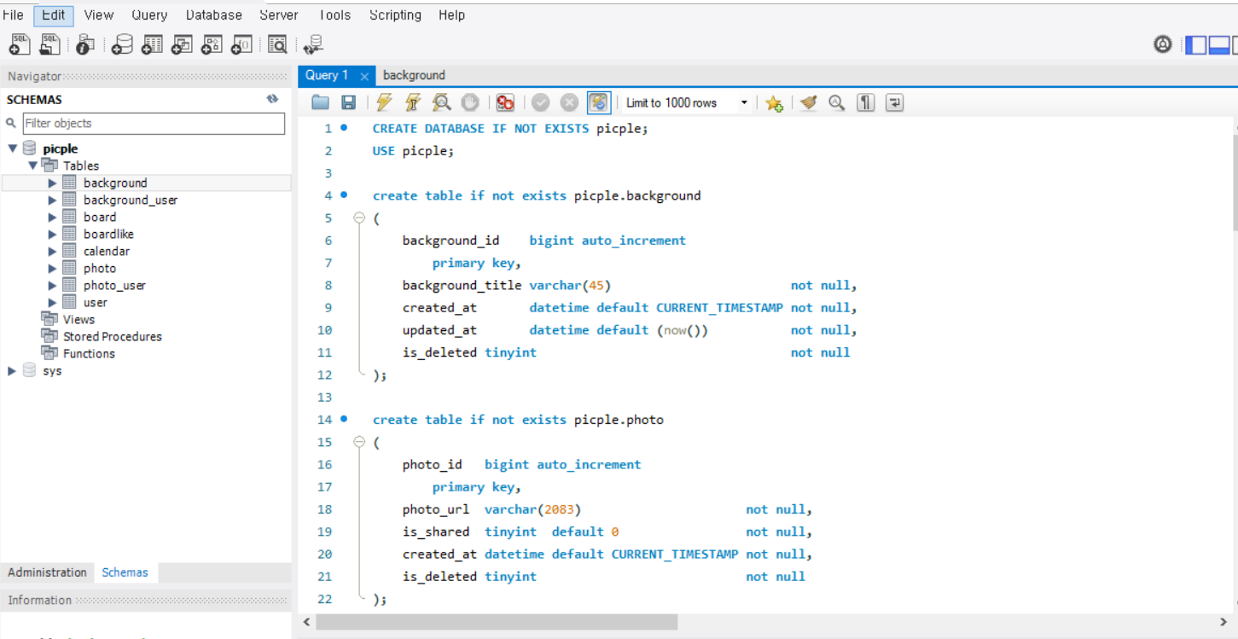Toggle the auto-commit mode button
Viewport: 1238px width, 639px height.
click(x=599, y=103)
